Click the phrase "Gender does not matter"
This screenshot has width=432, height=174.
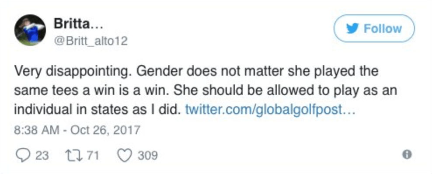tap(204, 72)
